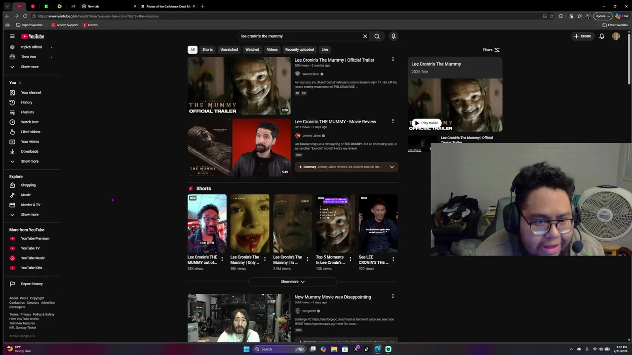Viewport: 632px width, 355px height.
Task: Open the Theo Von subscription channel
Action: point(28,57)
